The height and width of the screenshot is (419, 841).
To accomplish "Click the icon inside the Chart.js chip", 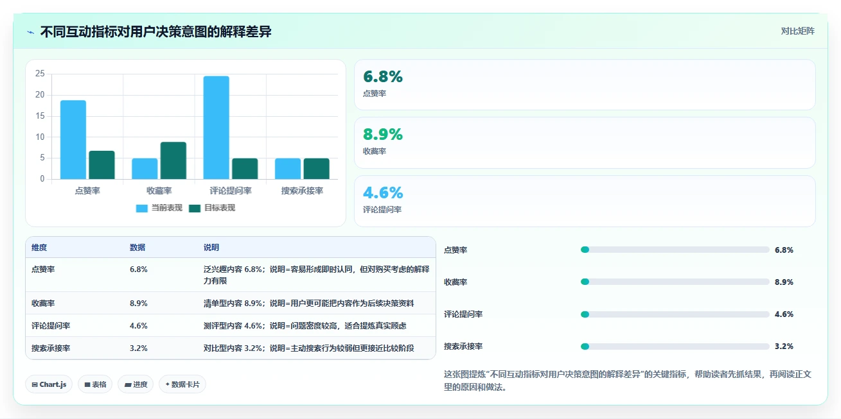I will point(35,385).
